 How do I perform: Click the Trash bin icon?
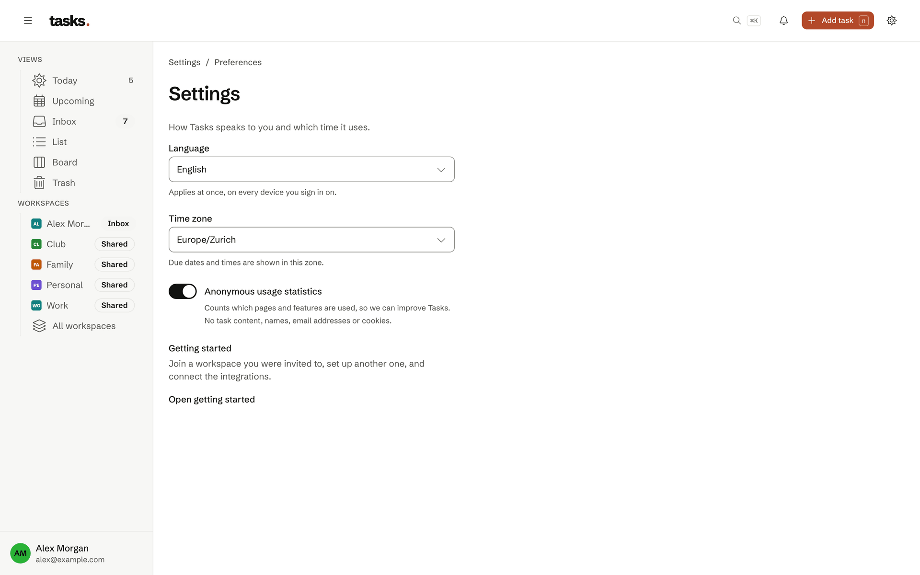pyautogui.click(x=39, y=183)
